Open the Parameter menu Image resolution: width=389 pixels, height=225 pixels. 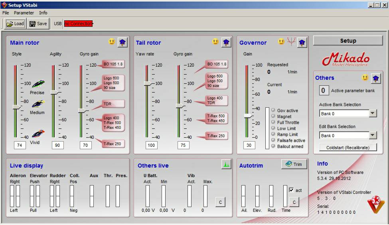24,13
